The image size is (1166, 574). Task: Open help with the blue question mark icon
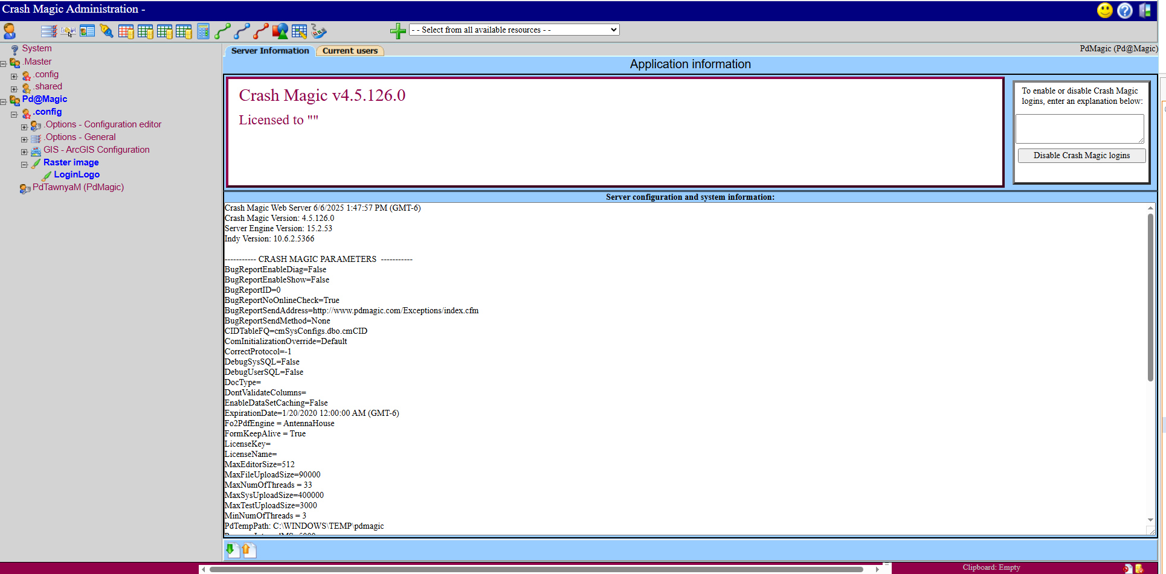(x=1124, y=10)
